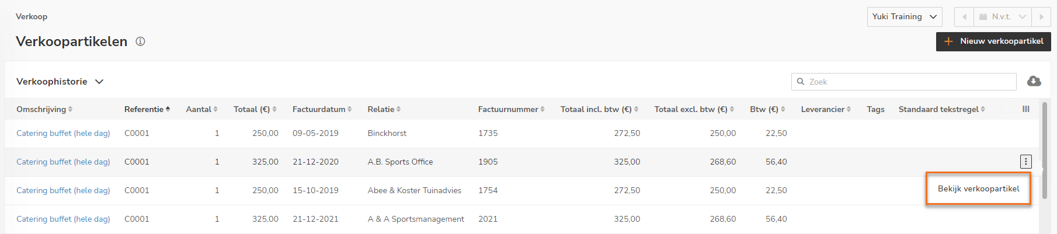The height and width of the screenshot is (234, 1057).
Task: Go to previous period arrow
Action: (964, 17)
